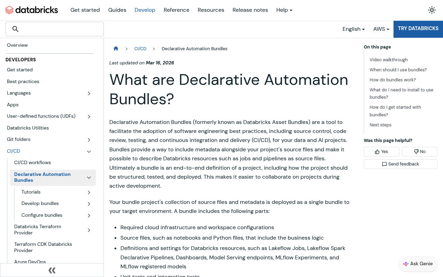This screenshot has height=277, width=443.
Task: Jump to What do I need to install
Action: [x=401, y=93]
